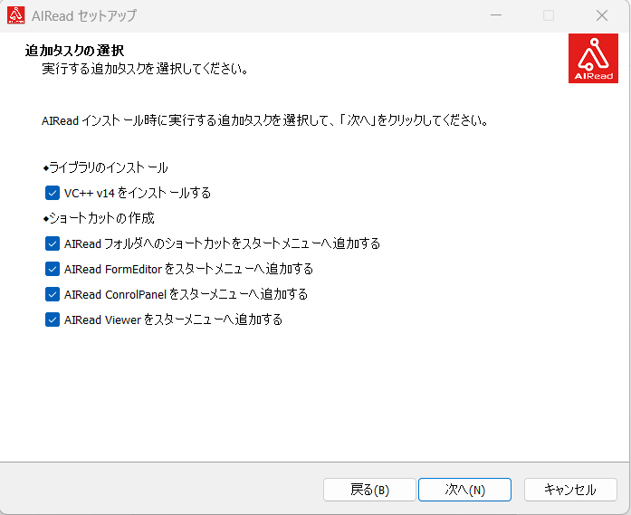The width and height of the screenshot is (631, 515).
Task: Click the red AIRead logo image
Action: pyautogui.click(x=593, y=59)
